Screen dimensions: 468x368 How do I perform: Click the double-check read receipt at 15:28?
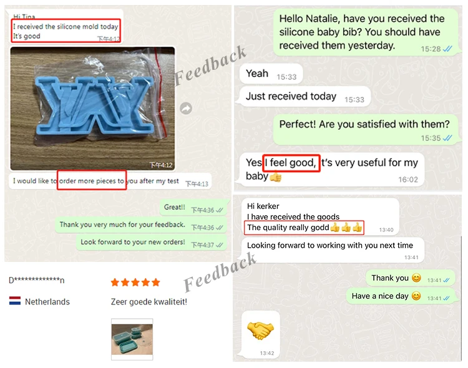click(x=447, y=49)
